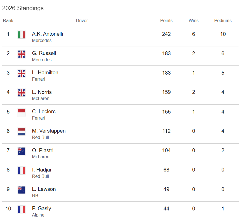Click the Monaco flag beside C. Leclerc
Screen dimensions: 239x219
pyautogui.click(x=22, y=112)
